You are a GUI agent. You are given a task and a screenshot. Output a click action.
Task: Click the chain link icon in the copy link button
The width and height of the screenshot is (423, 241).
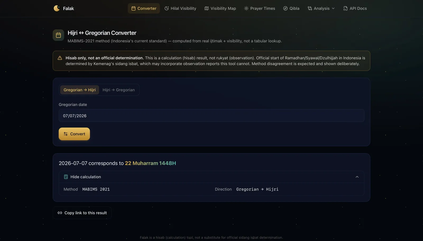coord(60,213)
